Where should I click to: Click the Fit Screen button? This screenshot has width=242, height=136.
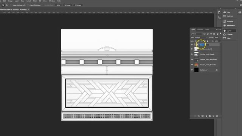67,5
